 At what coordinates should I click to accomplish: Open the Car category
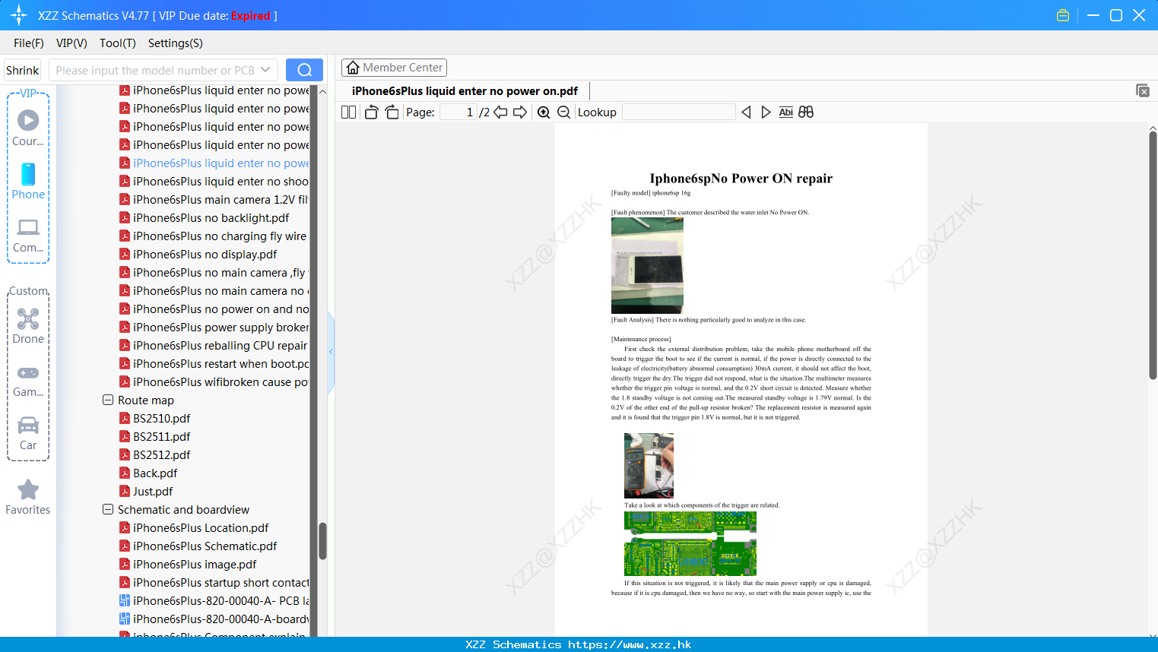28,425
